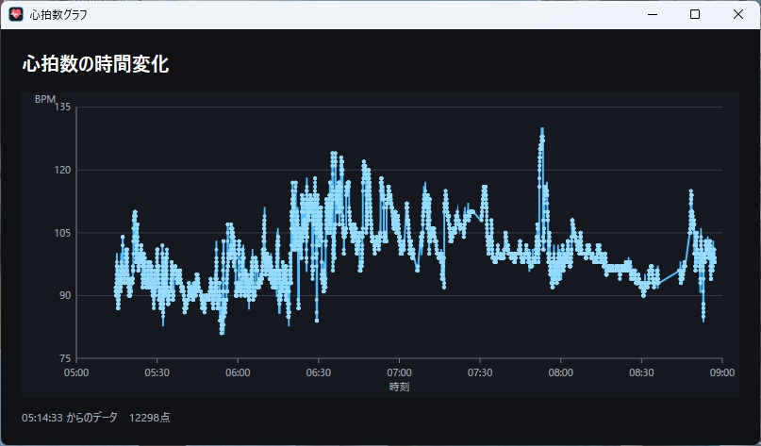Click the 90 y-axis label

(x=65, y=295)
